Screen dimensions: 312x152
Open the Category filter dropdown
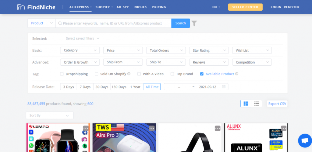pos(80,50)
